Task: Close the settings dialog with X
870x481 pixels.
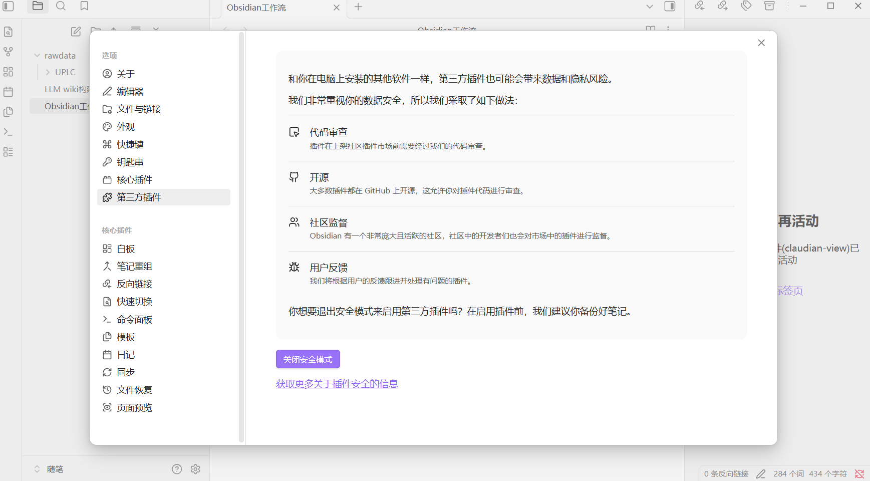Action: point(761,43)
